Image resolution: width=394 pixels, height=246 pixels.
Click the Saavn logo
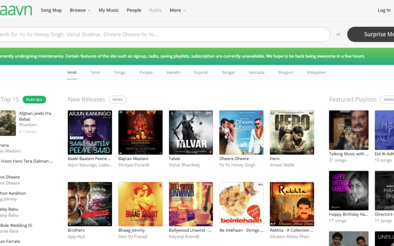pos(15,10)
